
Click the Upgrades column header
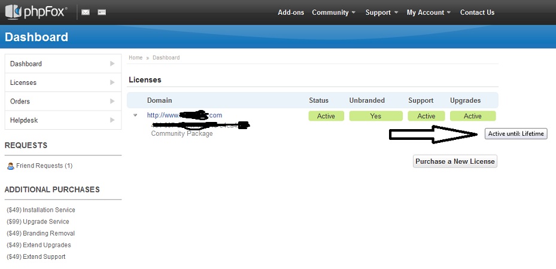point(465,100)
